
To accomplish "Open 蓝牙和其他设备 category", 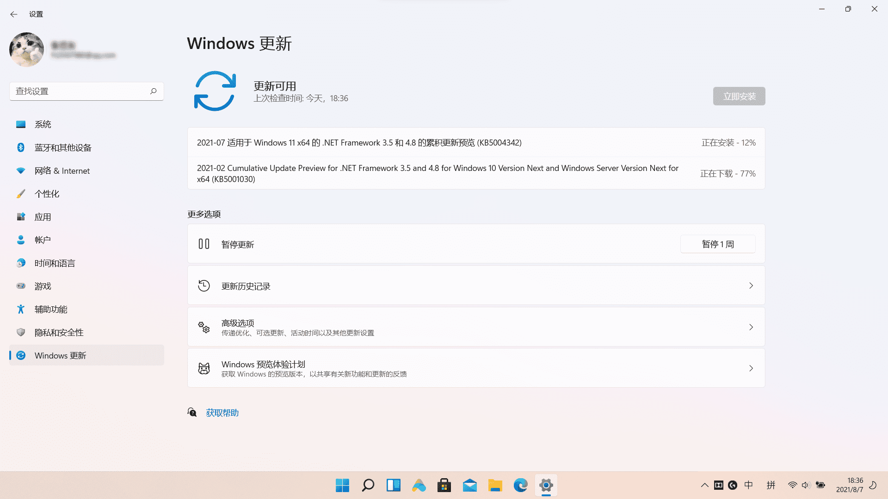I will (86, 147).
